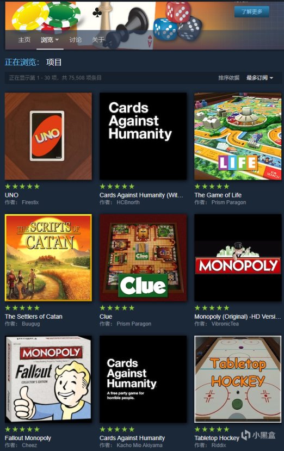Click the Clue board game thumbnail
Image resolution: width=284 pixels, height=451 pixels.
tap(143, 258)
